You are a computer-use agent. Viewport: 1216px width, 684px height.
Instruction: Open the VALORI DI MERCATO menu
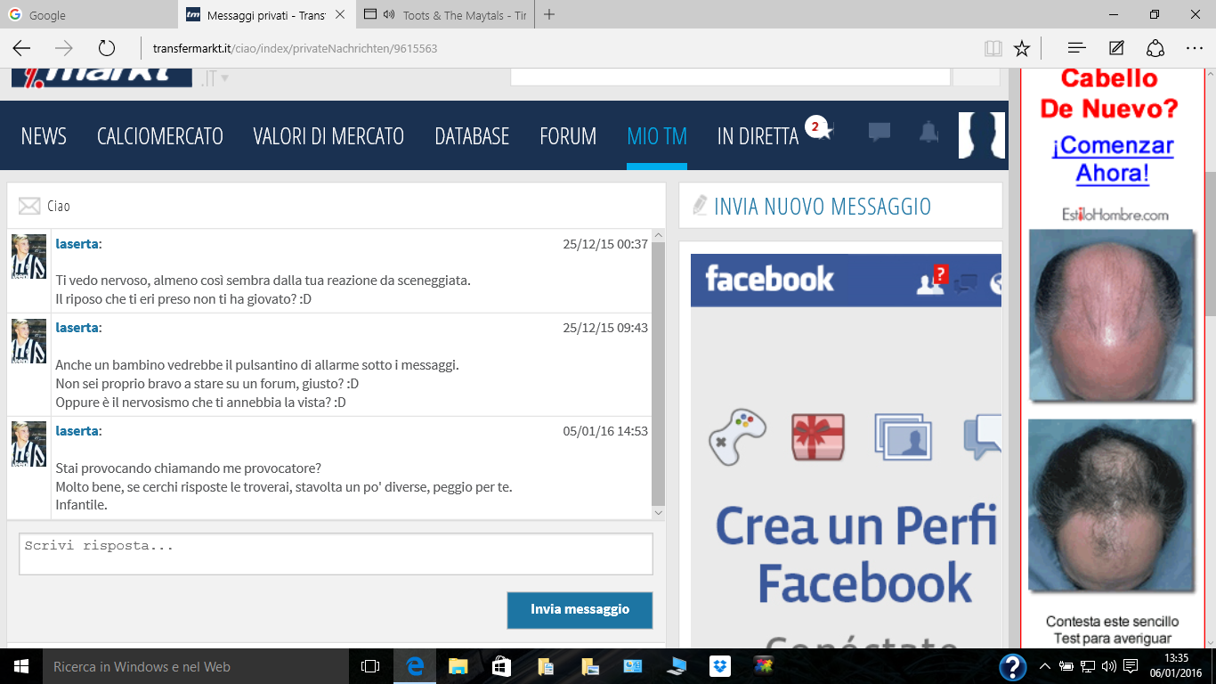328,136
